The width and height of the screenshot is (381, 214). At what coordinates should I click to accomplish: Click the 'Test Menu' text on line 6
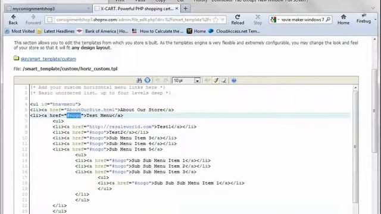(99, 115)
